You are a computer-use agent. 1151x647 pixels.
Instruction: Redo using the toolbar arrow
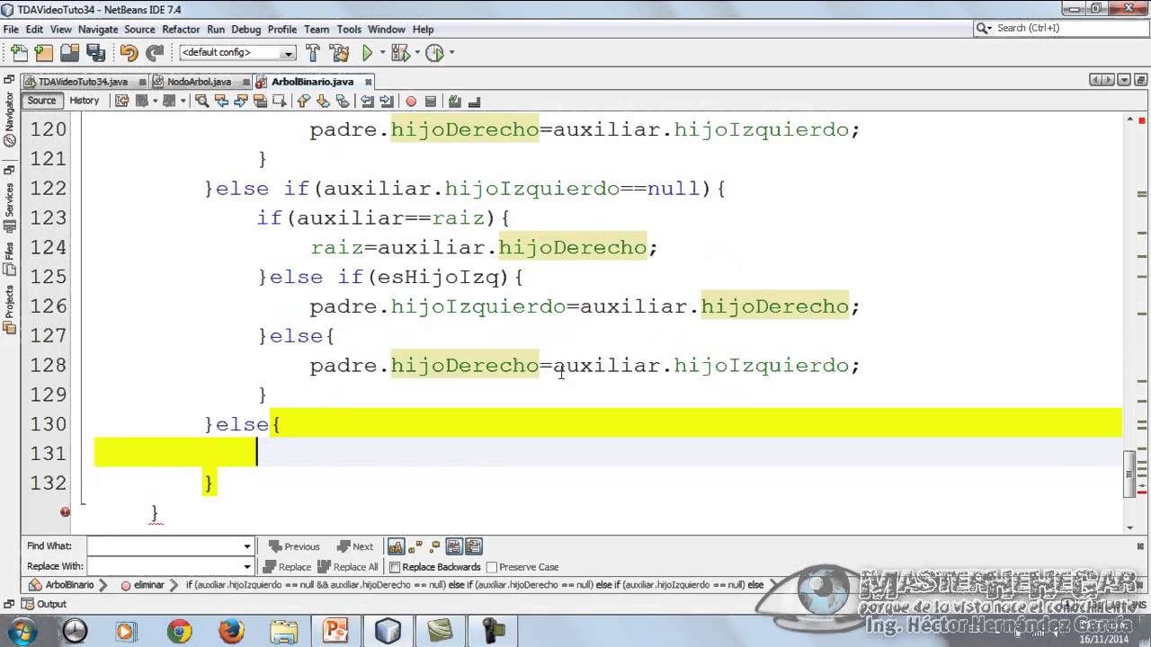click(155, 53)
